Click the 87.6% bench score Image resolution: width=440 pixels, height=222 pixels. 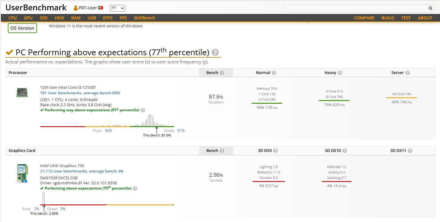click(216, 97)
